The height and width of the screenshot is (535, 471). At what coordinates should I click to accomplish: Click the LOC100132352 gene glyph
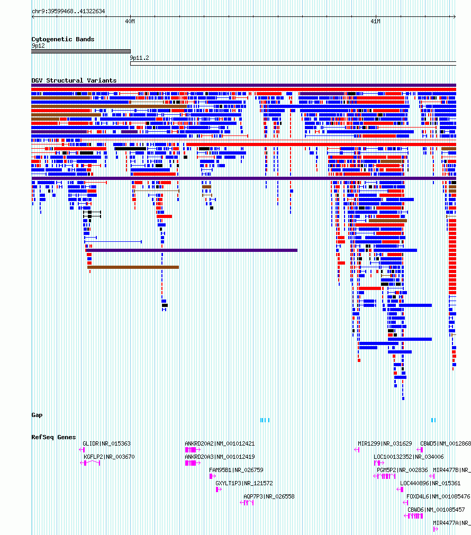pos(379,463)
